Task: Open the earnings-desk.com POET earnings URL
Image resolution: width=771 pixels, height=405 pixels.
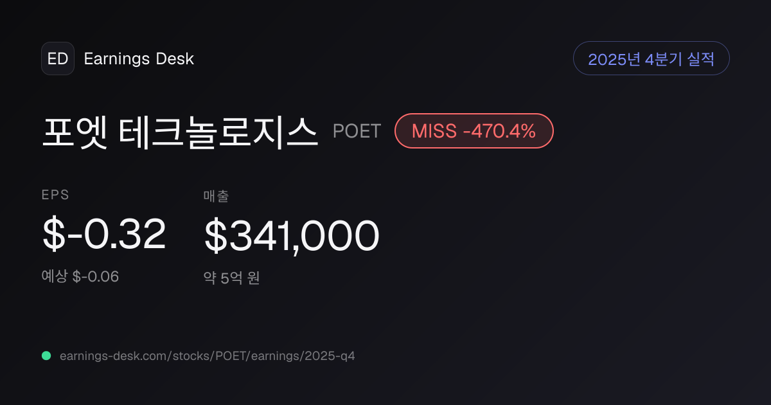Action: 207,355
